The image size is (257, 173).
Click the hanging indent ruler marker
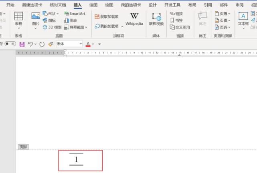[65, 54]
